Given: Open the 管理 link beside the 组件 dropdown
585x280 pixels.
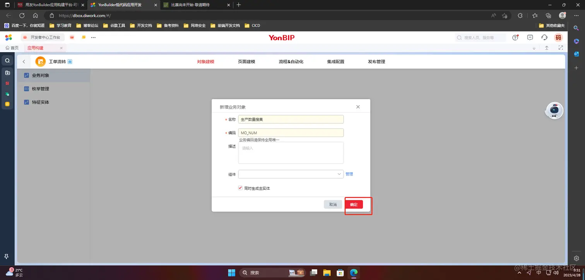Looking at the screenshot, I should (349, 174).
